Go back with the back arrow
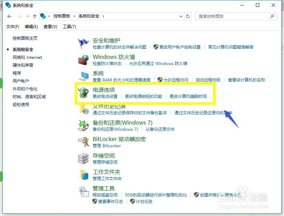This screenshot has height=216, width=284. pos(9,16)
